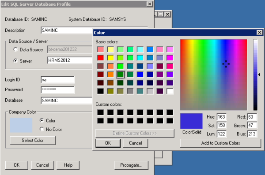Click the Login ID field

tap(57, 80)
